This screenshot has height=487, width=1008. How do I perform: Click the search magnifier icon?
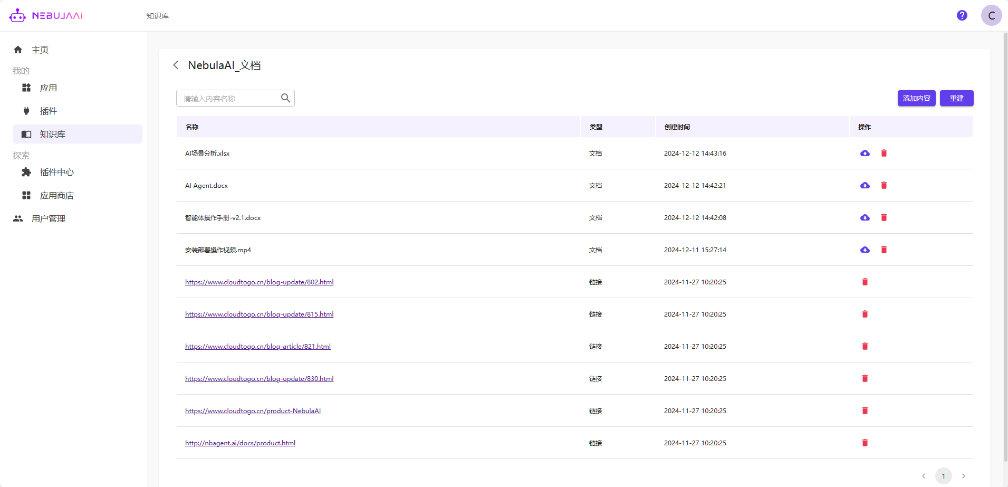285,98
